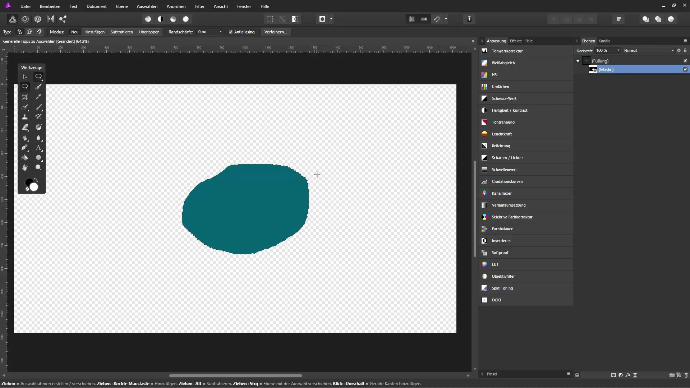Open the Deckkraft dropdown arrow

coord(618,51)
